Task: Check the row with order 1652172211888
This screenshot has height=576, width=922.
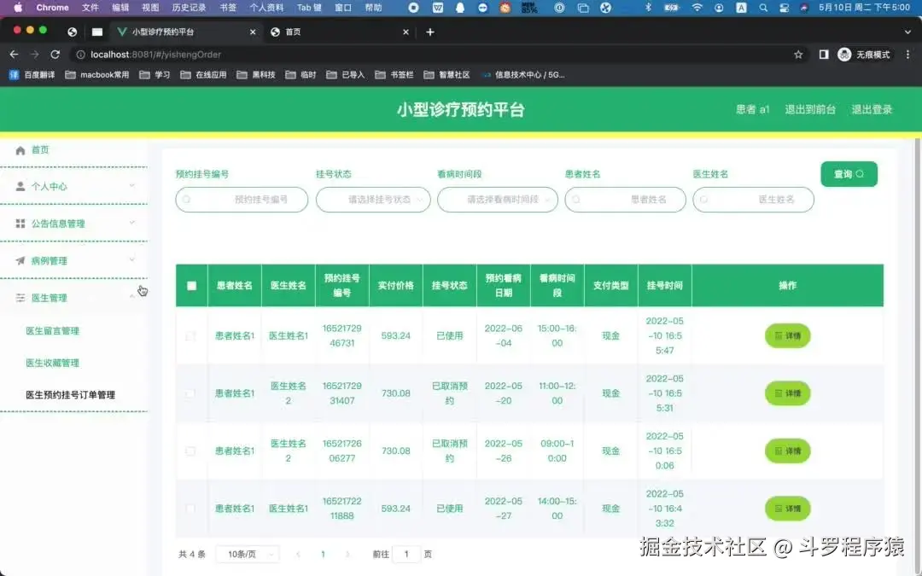Action: [190, 509]
